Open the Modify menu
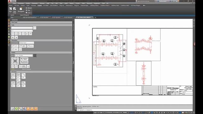This screenshot has height=114, width=203. (28, 3)
